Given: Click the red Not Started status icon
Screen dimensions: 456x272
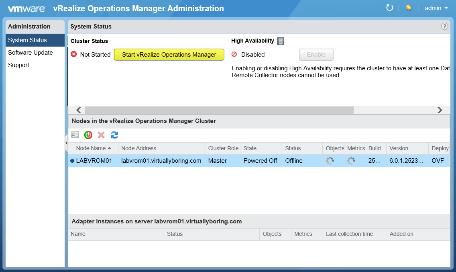Looking at the screenshot, I should [x=74, y=54].
